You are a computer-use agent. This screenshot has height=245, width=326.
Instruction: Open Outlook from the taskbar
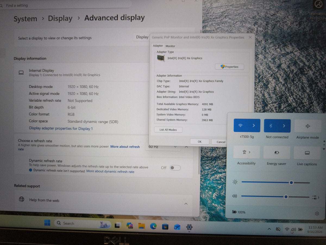[177, 227]
